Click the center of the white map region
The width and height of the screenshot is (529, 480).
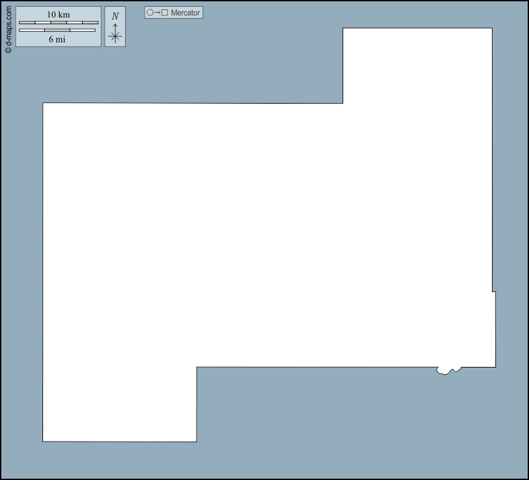pyautogui.click(x=269, y=236)
